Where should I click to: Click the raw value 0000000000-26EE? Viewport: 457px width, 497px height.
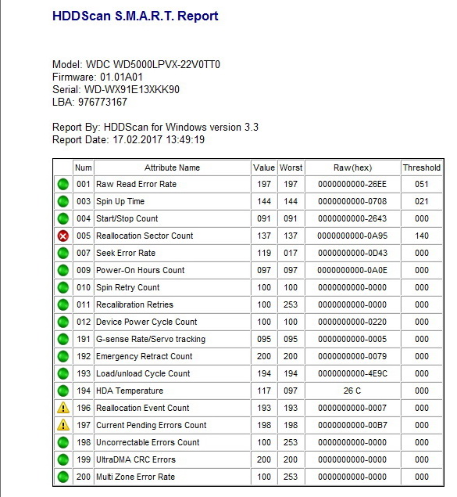pos(352,184)
